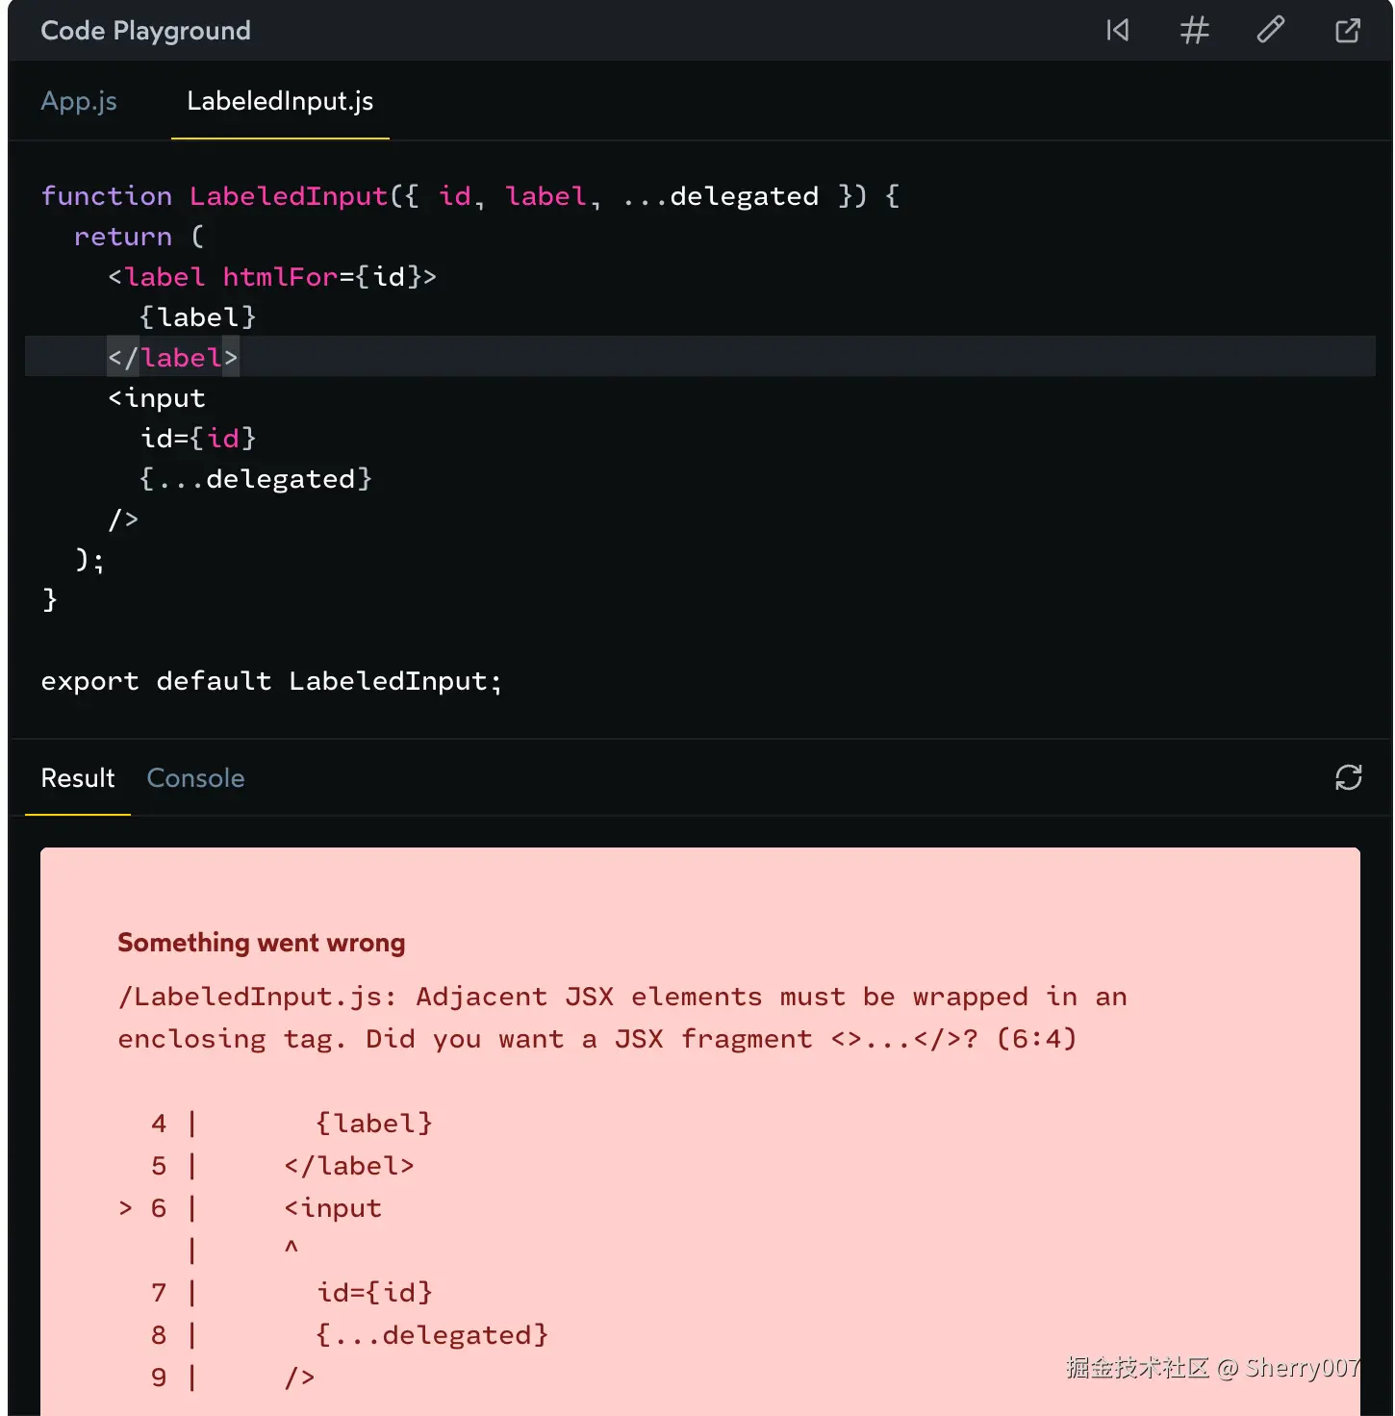Click the refresh preview icon
The width and height of the screenshot is (1395, 1416).
[x=1348, y=777]
